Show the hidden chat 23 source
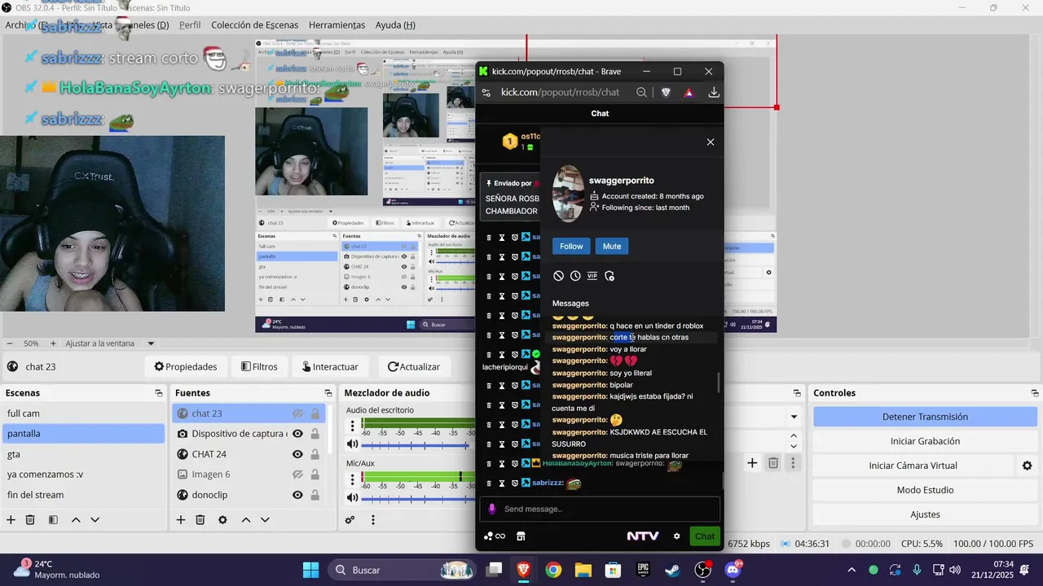The width and height of the screenshot is (1043, 586). (298, 413)
